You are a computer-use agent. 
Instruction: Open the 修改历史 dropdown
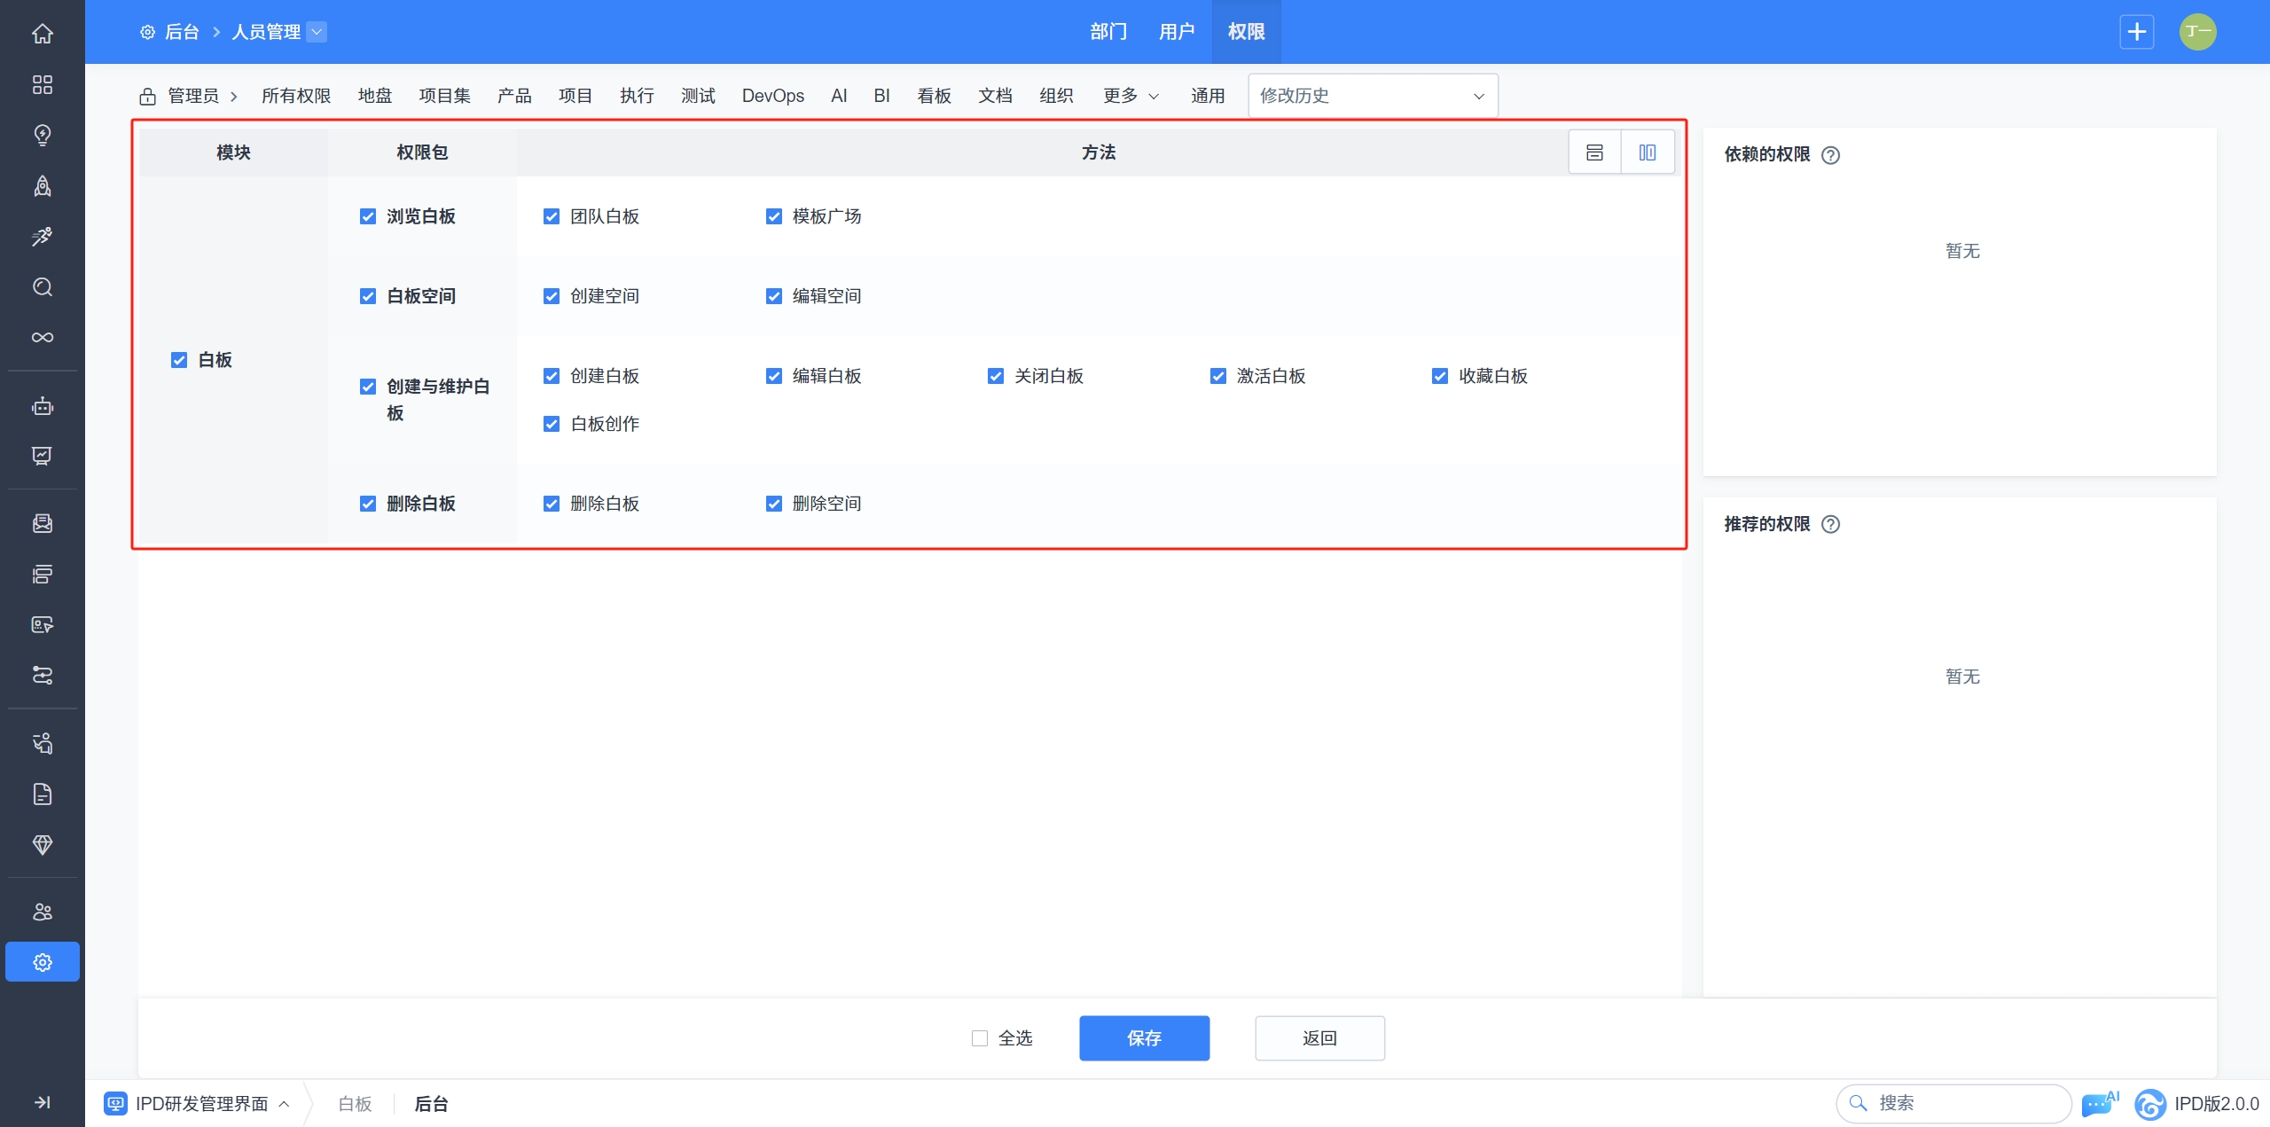1372,96
